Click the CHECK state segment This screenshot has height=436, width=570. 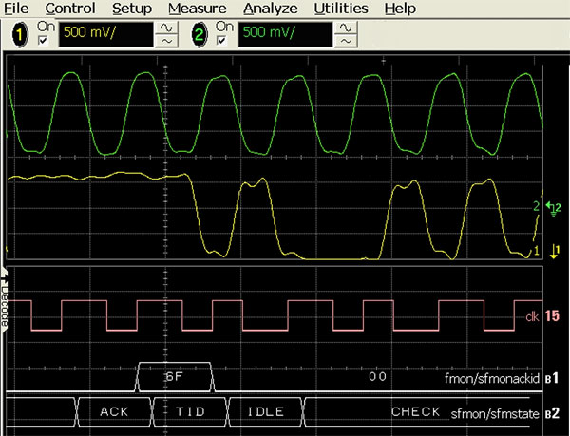[415, 411]
